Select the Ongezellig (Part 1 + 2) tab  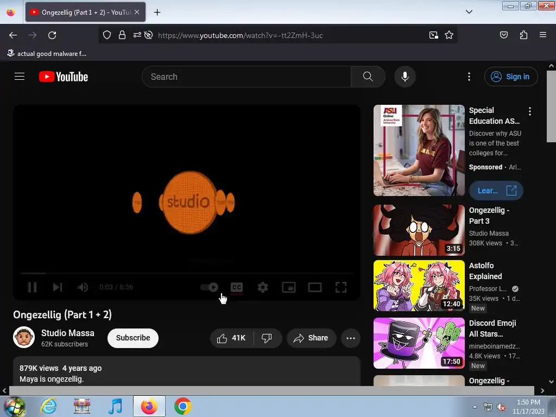[85, 12]
